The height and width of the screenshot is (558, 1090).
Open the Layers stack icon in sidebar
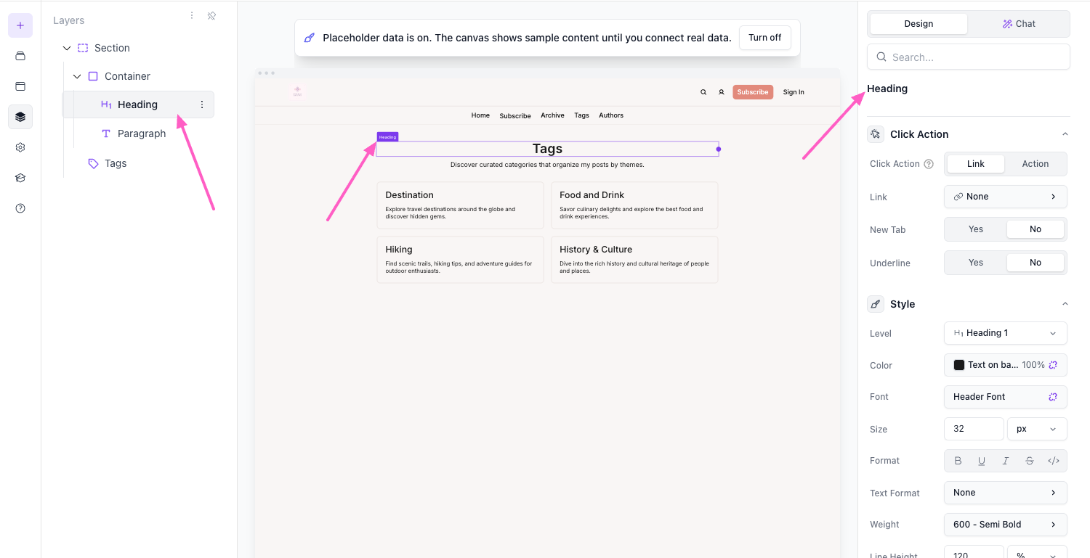[20, 117]
